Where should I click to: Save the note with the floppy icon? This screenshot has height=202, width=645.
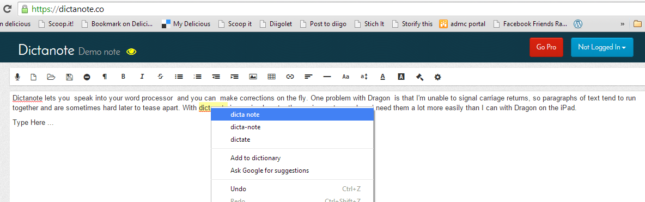[x=70, y=77]
